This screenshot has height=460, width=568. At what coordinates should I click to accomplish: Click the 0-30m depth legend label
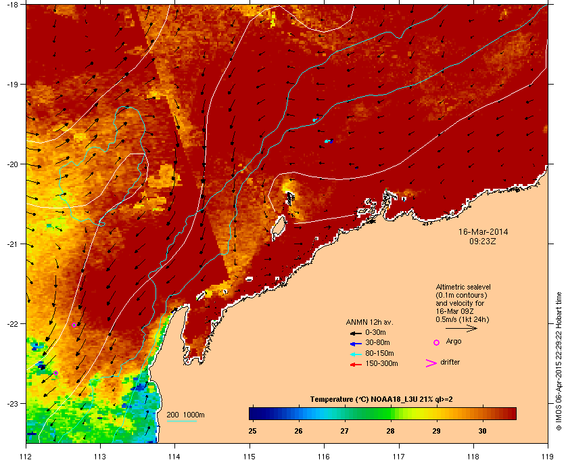pyautogui.click(x=375, y=332)
